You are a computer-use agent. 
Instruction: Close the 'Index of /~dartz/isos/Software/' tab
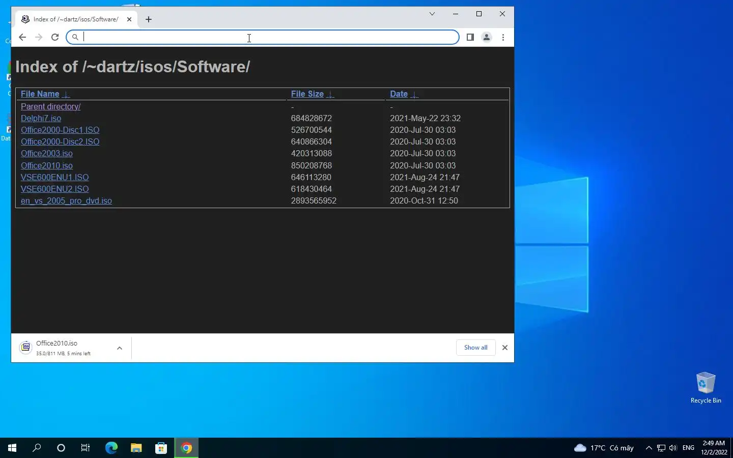tap(129, 19)
